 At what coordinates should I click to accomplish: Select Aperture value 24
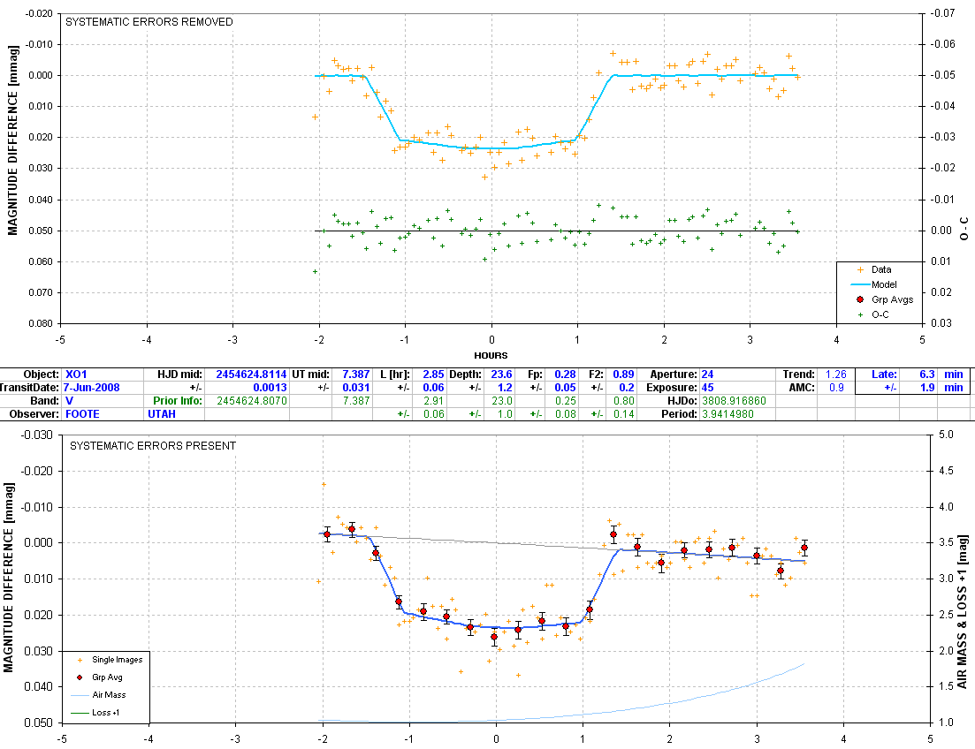point(708,374)
